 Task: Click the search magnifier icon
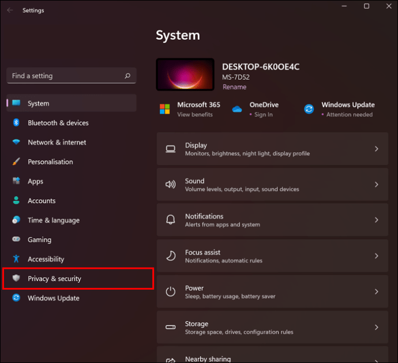127,76
